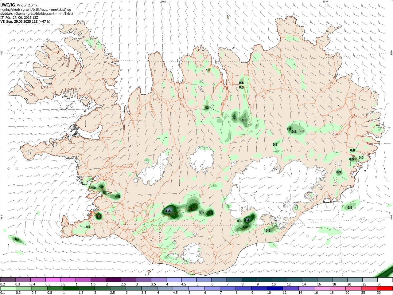Select the dark mauve 0.2 swatch in top legend
The width and height of the screenshot is (393, 295).
coord(8,280)
